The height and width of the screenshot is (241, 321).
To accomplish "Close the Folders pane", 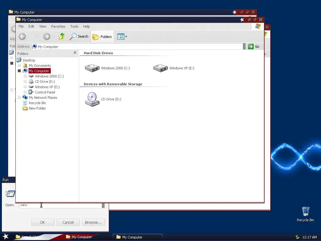I will [75, 53].
